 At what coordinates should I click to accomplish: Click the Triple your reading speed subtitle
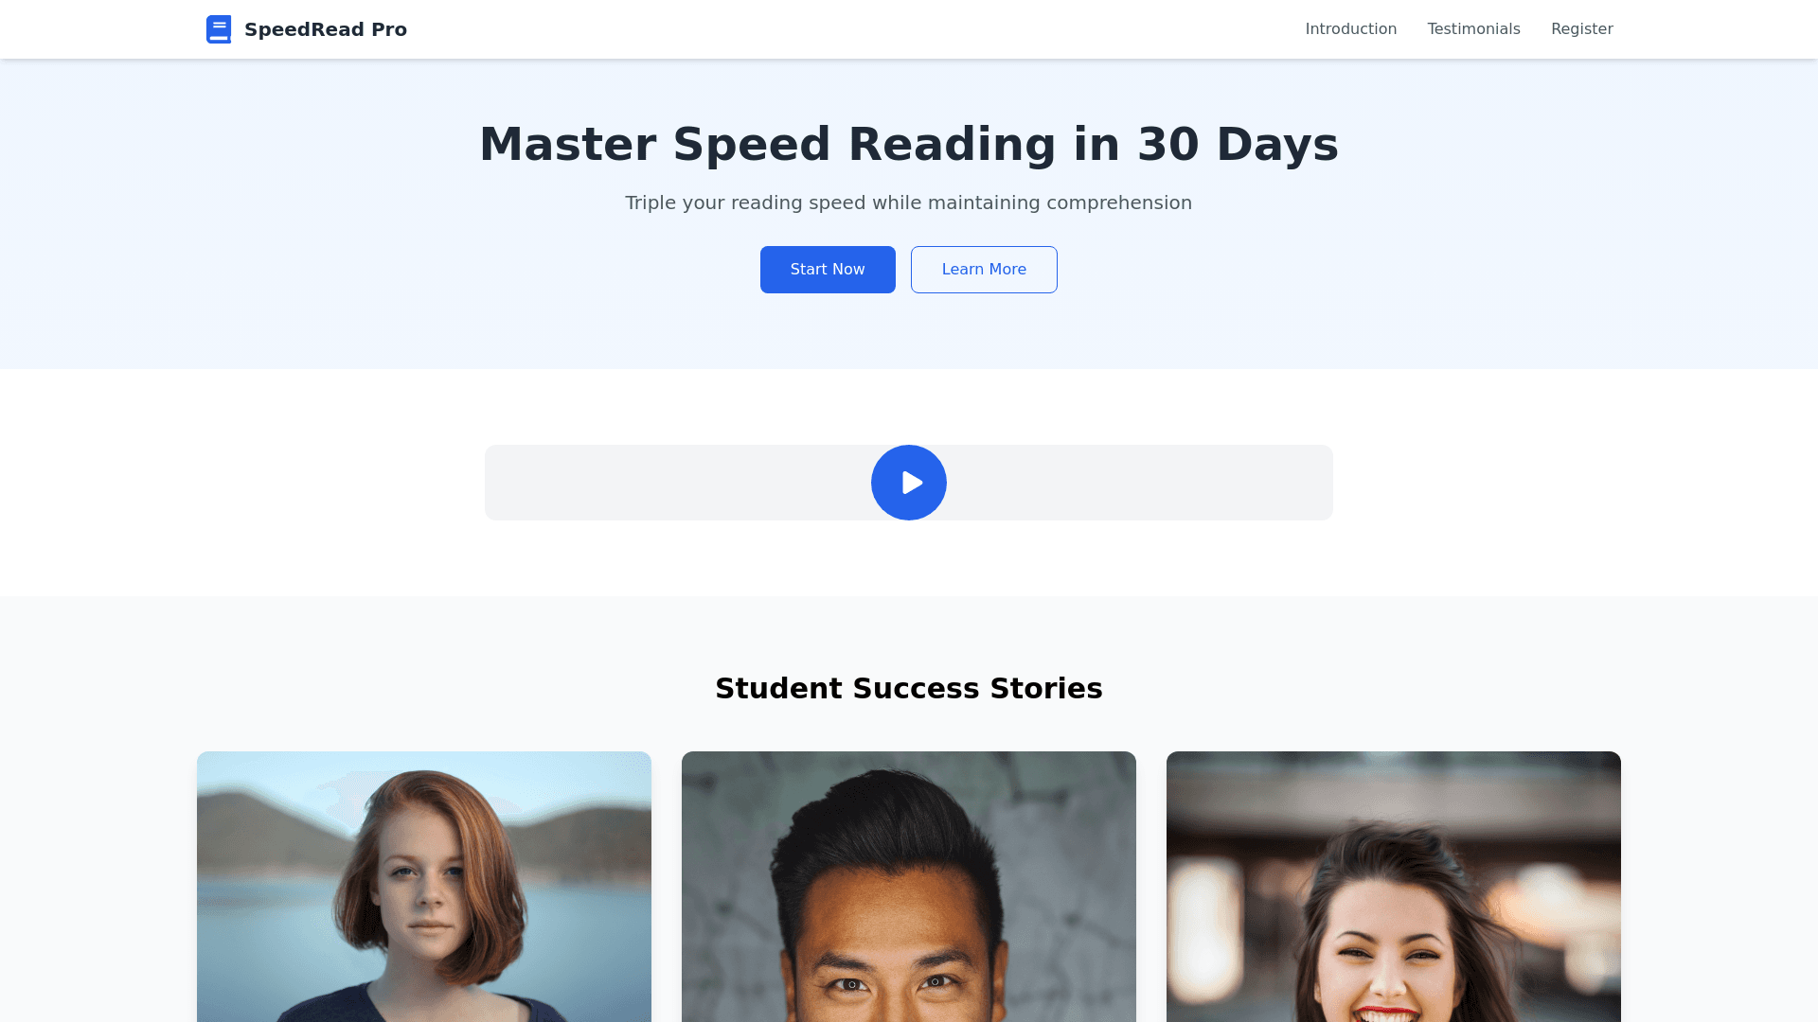(x=909, y=203)
